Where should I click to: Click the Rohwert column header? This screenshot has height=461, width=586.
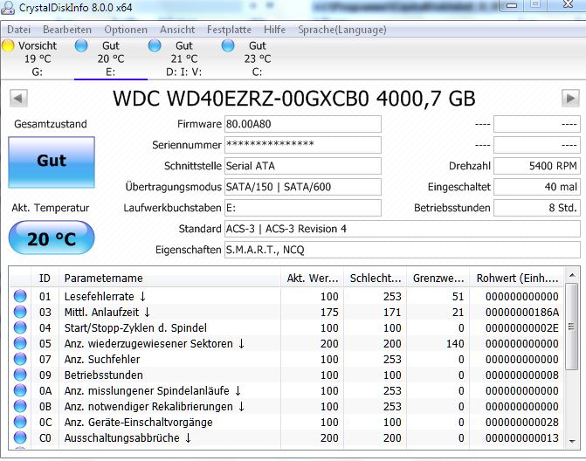[x=517, y=278]
